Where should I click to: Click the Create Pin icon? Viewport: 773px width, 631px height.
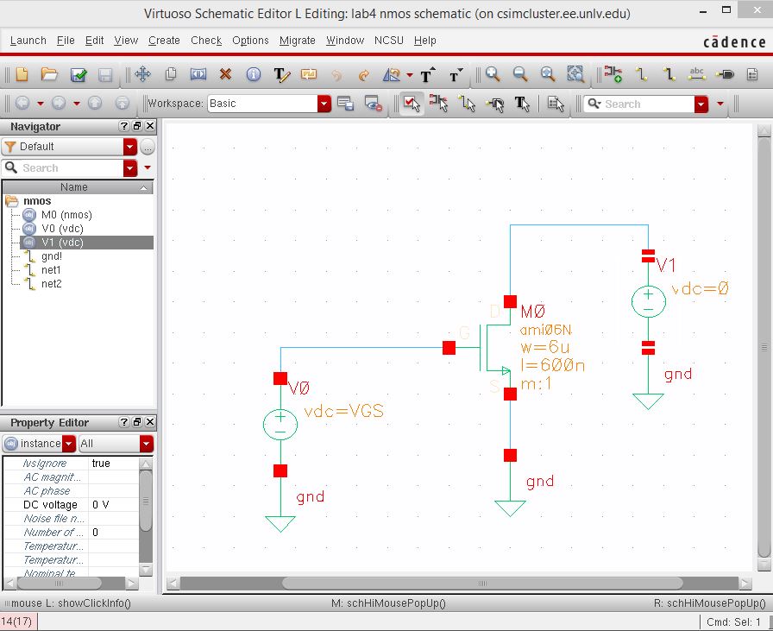(726, 75)
